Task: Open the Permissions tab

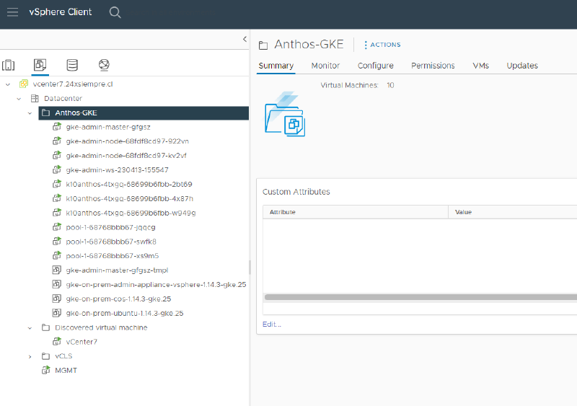Action: tap(433, 66)
